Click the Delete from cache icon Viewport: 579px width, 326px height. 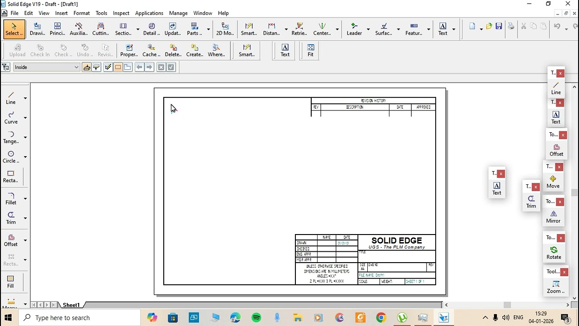click(x=173, y=50)
